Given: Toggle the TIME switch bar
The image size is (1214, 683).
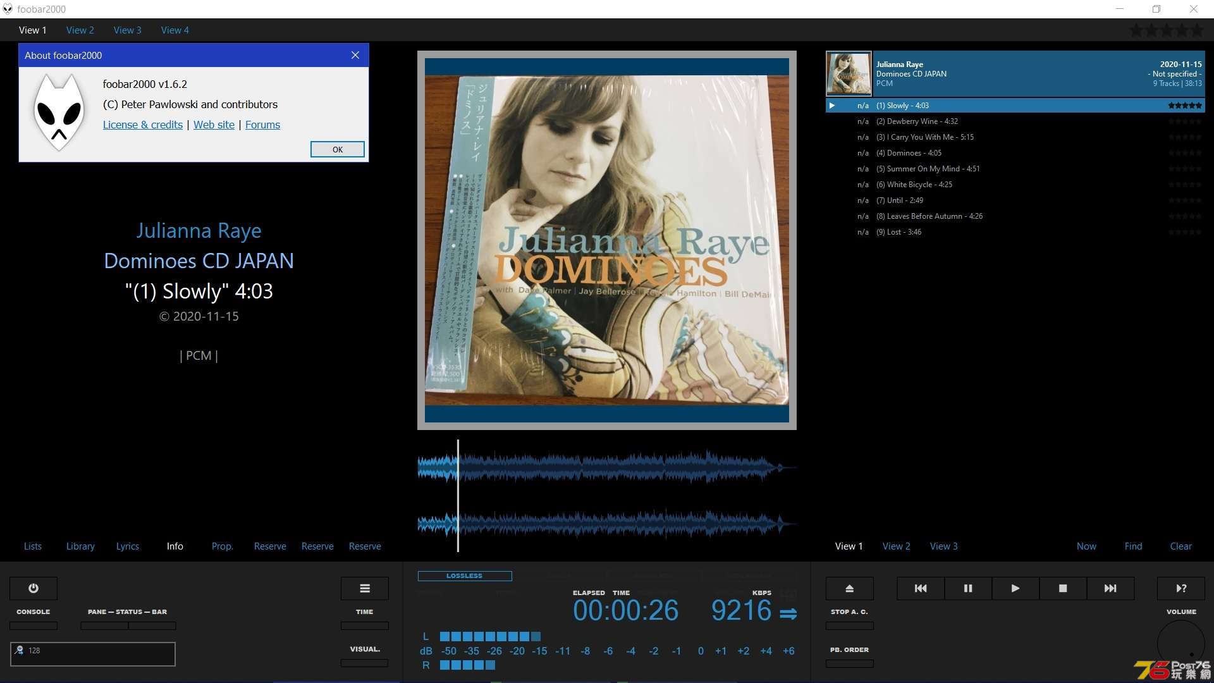Looking at the screenshot, I should (365, 625).
